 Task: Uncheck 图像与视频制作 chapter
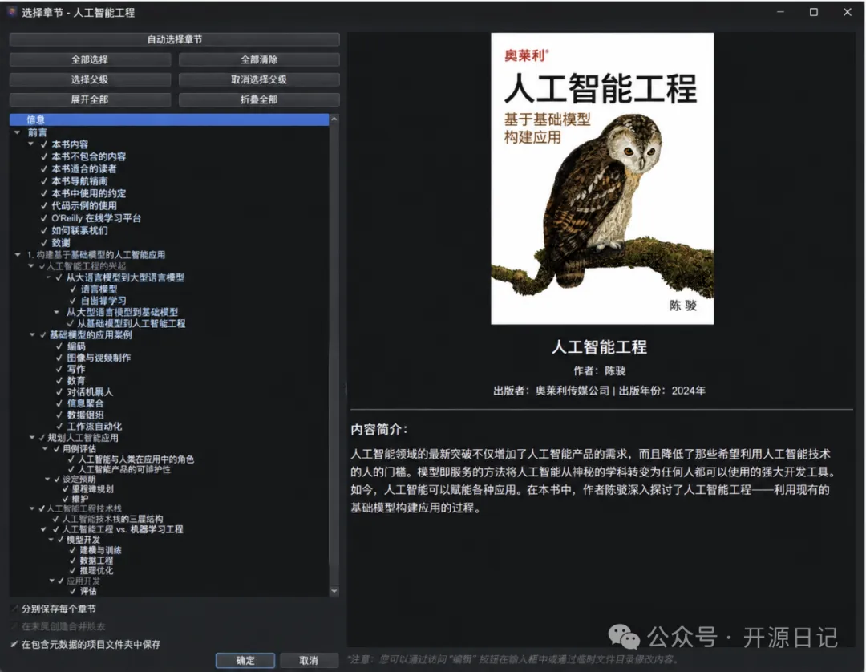59,358
